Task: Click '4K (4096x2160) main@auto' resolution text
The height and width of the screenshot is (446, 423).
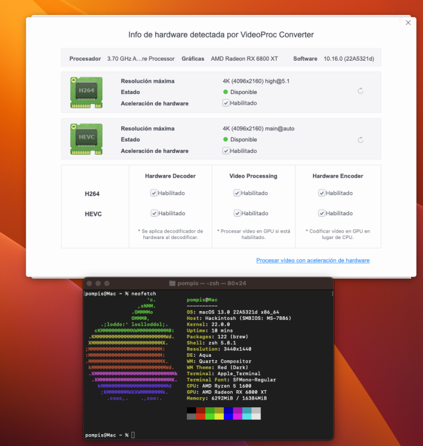Action: point(258,128)
